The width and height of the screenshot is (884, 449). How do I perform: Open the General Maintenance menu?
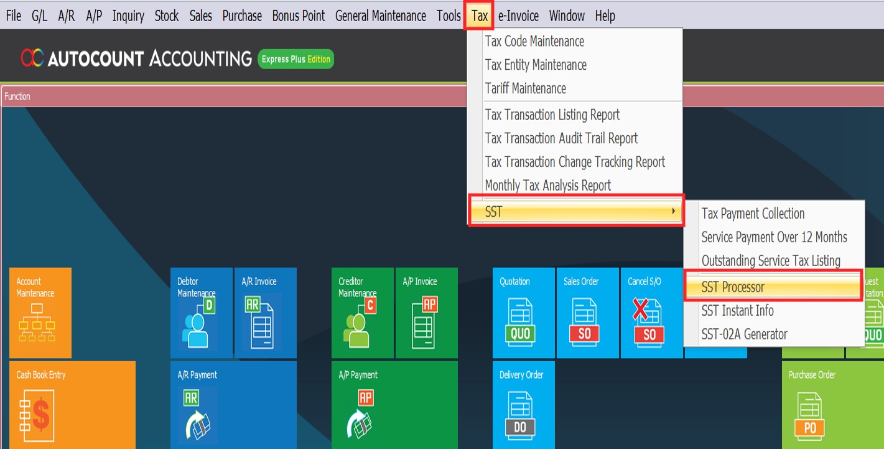(x=380, y=16)
